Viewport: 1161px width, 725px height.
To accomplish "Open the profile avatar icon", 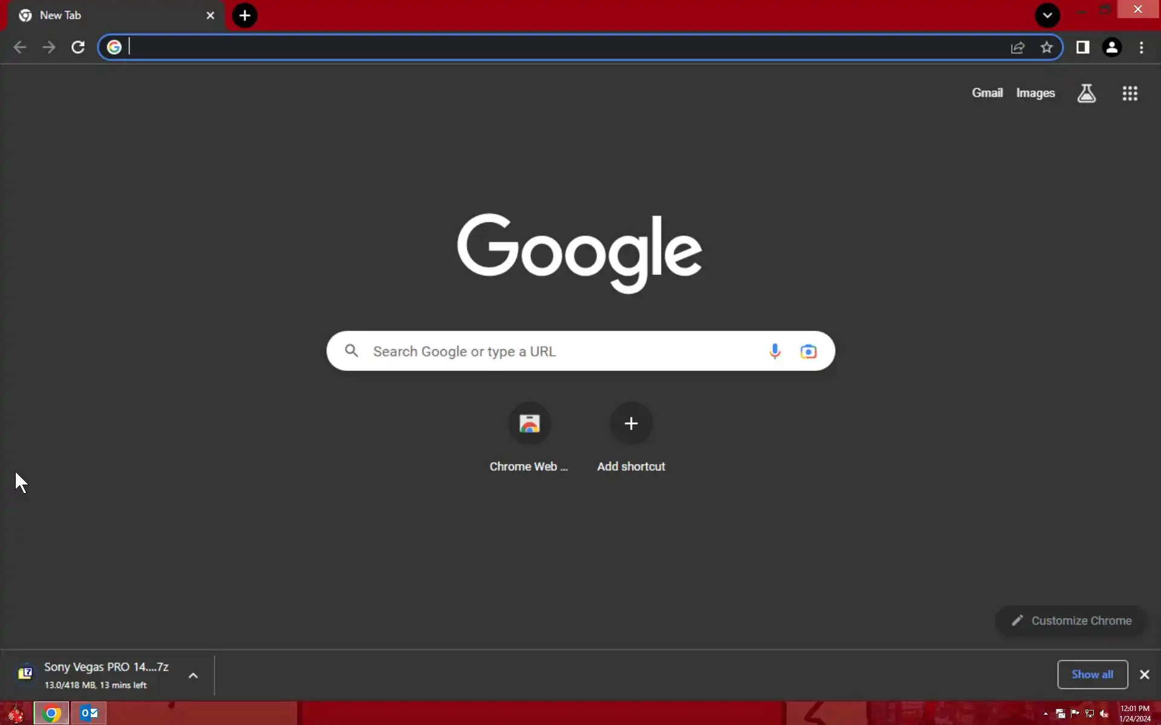I will click(x=1111, y=47).
